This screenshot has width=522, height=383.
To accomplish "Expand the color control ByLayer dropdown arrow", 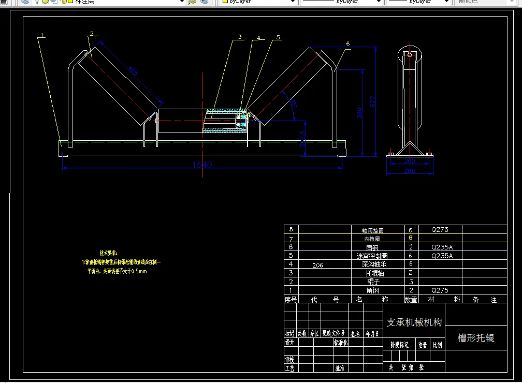I will [x=293, y=2].
